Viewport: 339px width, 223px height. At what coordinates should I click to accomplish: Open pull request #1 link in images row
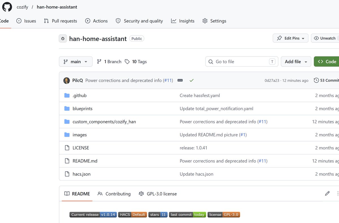(243, 135)
